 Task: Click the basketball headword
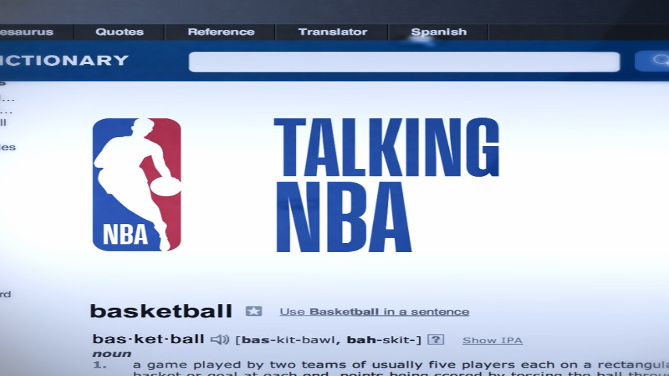(161, 311)
